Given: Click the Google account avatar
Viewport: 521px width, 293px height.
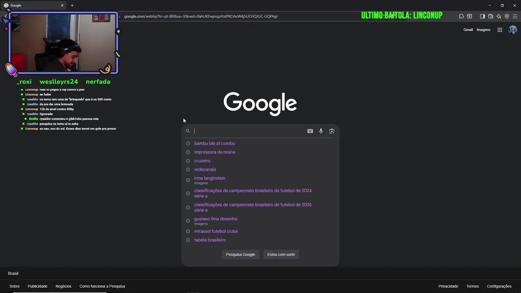Looking at the screenshot, I should 513,30.
